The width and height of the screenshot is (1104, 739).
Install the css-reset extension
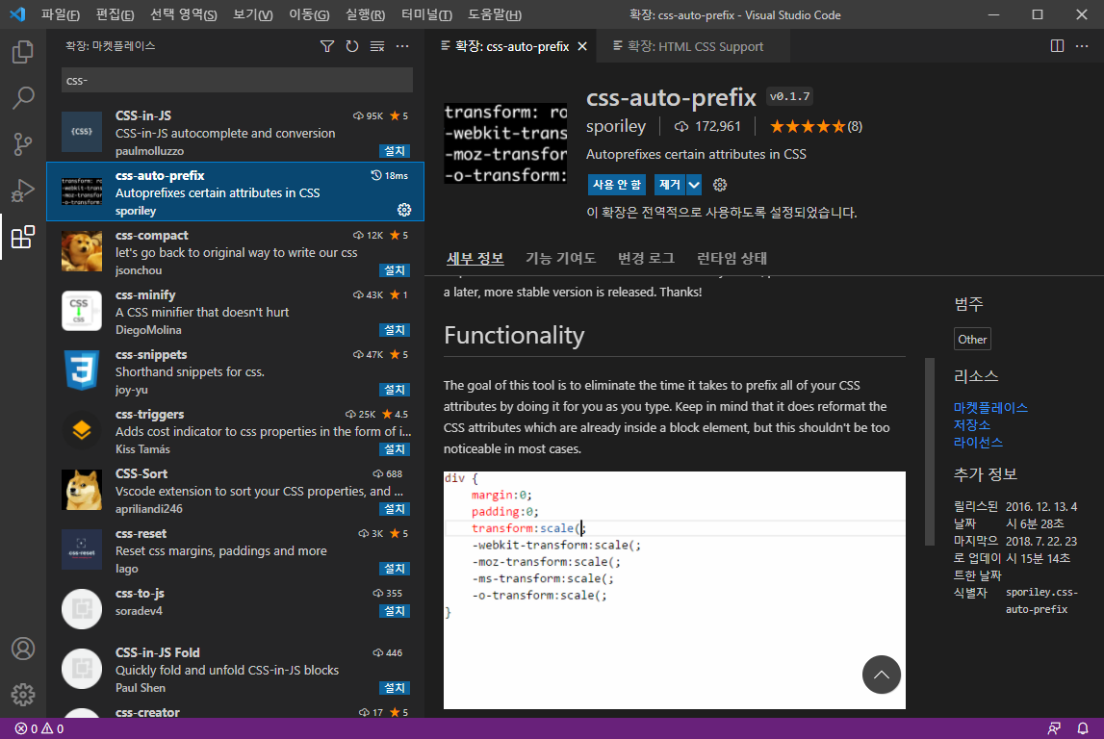point(395,569)
